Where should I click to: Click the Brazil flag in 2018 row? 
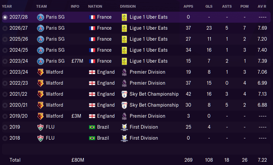92,138
